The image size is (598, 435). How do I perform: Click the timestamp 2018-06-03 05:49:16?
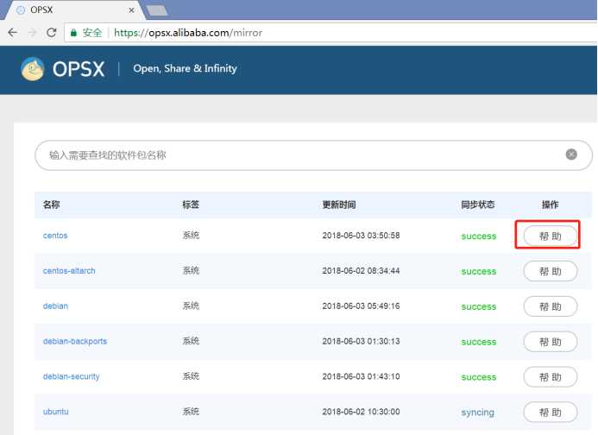click(x=361, y=306)
